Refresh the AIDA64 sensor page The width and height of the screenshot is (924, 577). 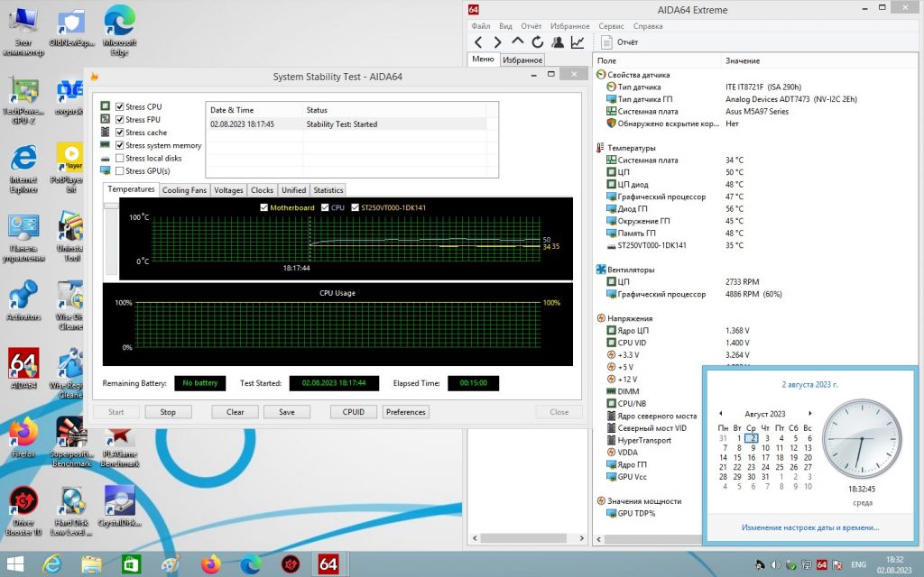(538, 42)
